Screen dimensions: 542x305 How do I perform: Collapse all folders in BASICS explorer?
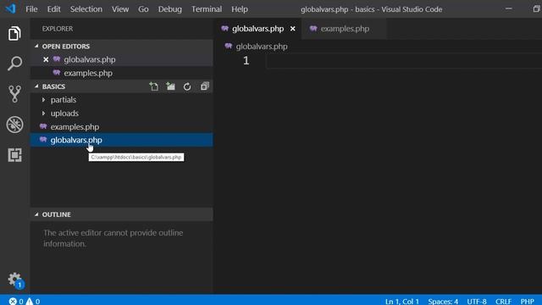pos(205,86)
